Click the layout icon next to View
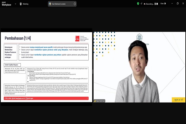The height and width of the screenshot is (124, 186). pyautogui.click(x=165, y=4)
